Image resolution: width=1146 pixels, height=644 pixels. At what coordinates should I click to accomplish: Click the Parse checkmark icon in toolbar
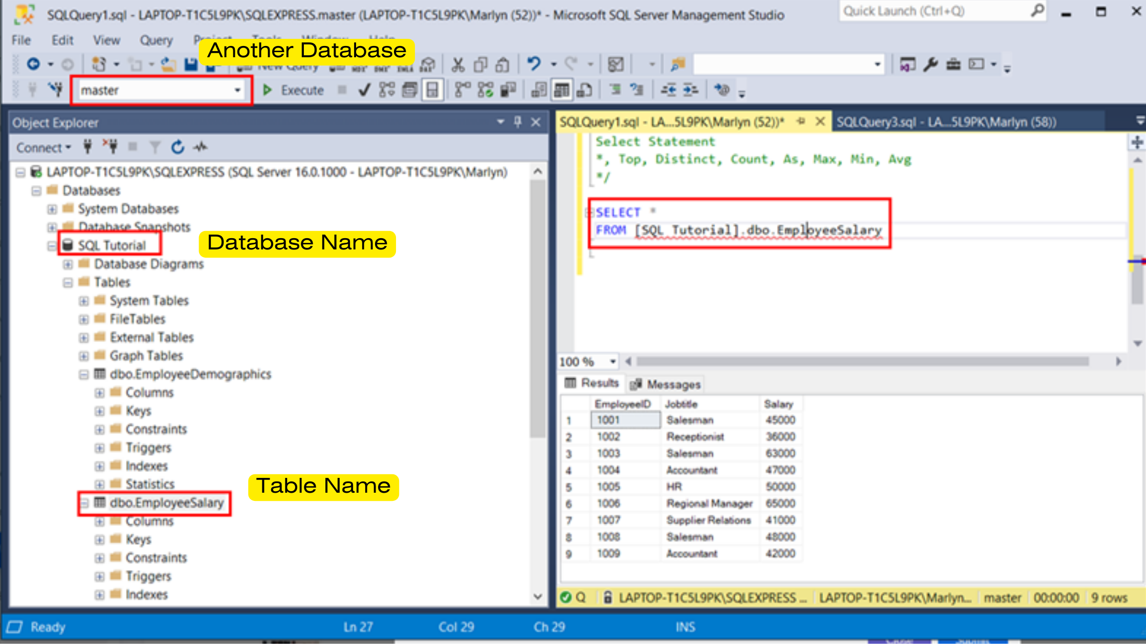click(x=364, y=90)
